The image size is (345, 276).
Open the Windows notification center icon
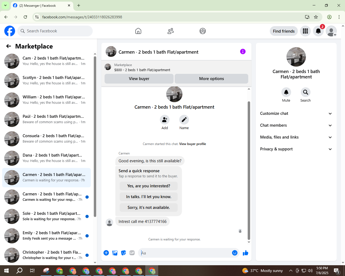click(337, 271)
